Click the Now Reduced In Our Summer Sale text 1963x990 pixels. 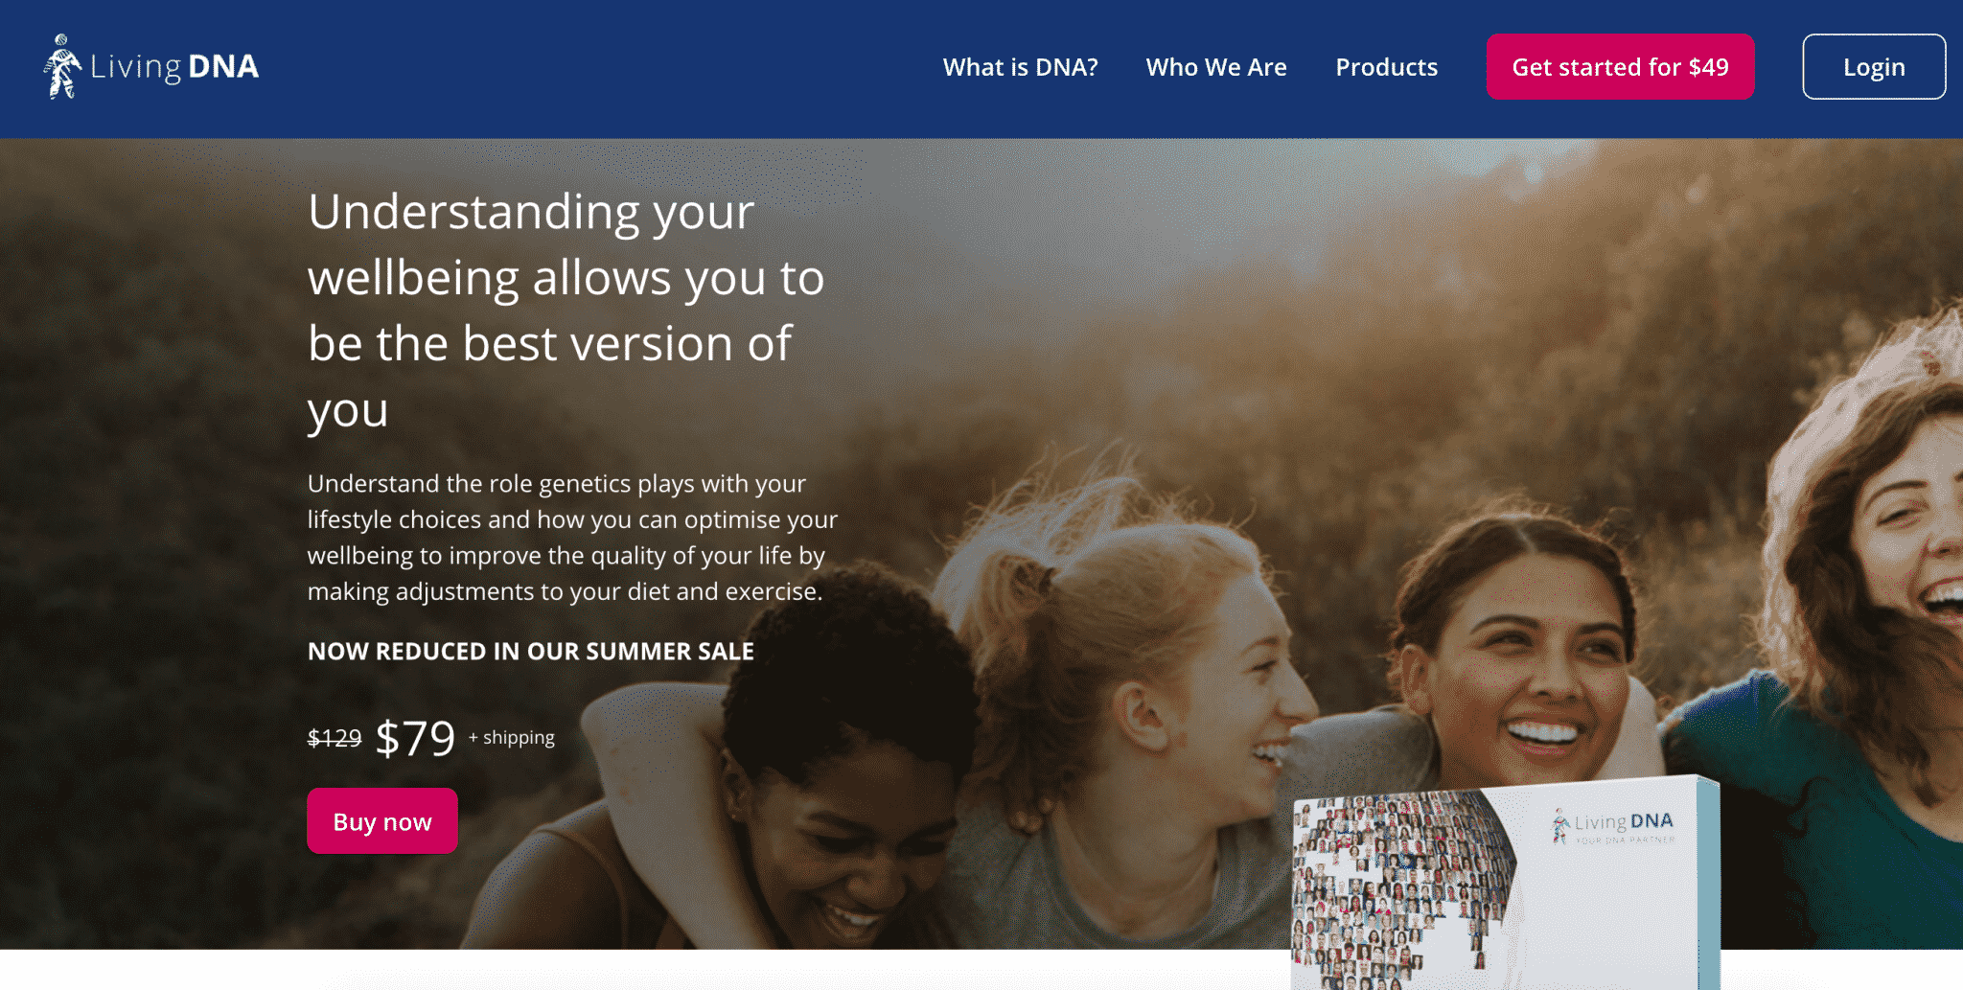[x=531, y=652]
